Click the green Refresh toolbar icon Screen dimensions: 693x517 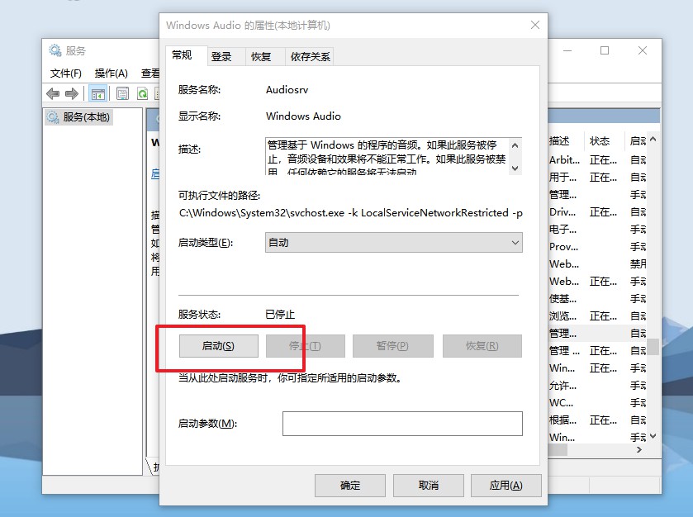142,93
